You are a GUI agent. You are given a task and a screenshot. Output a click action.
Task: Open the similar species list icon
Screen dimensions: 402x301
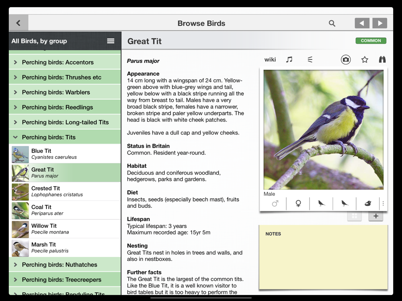pos(310,60)
